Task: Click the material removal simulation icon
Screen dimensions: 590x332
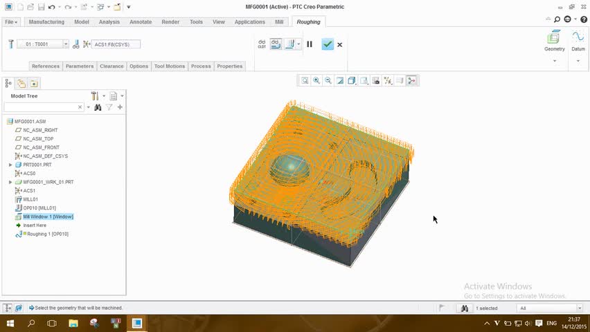Action: (289, 44)
